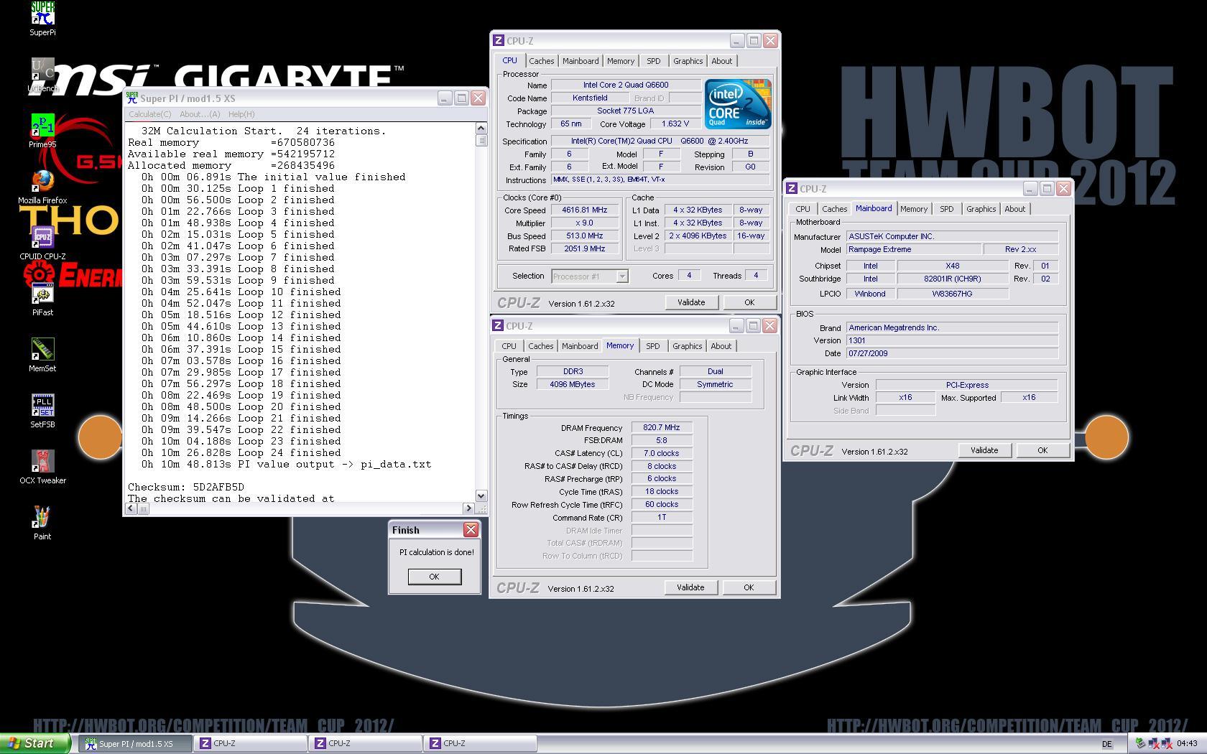Click Super PI horizontal scrollbar left arrow
The image size is (1207, 754).
click(131, 508)
